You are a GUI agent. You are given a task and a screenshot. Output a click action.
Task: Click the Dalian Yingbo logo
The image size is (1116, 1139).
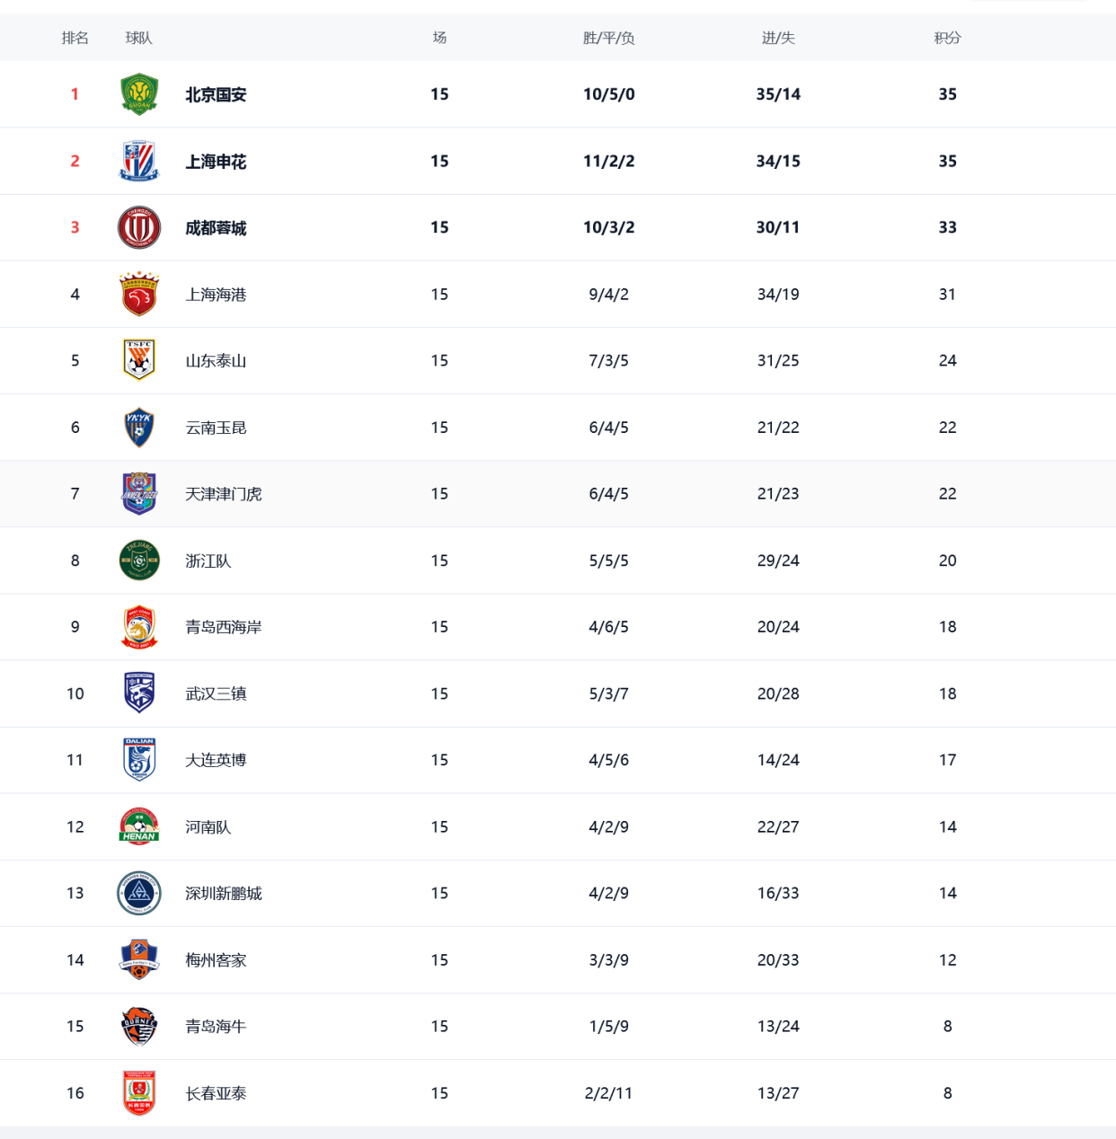(x=139, y=760)
